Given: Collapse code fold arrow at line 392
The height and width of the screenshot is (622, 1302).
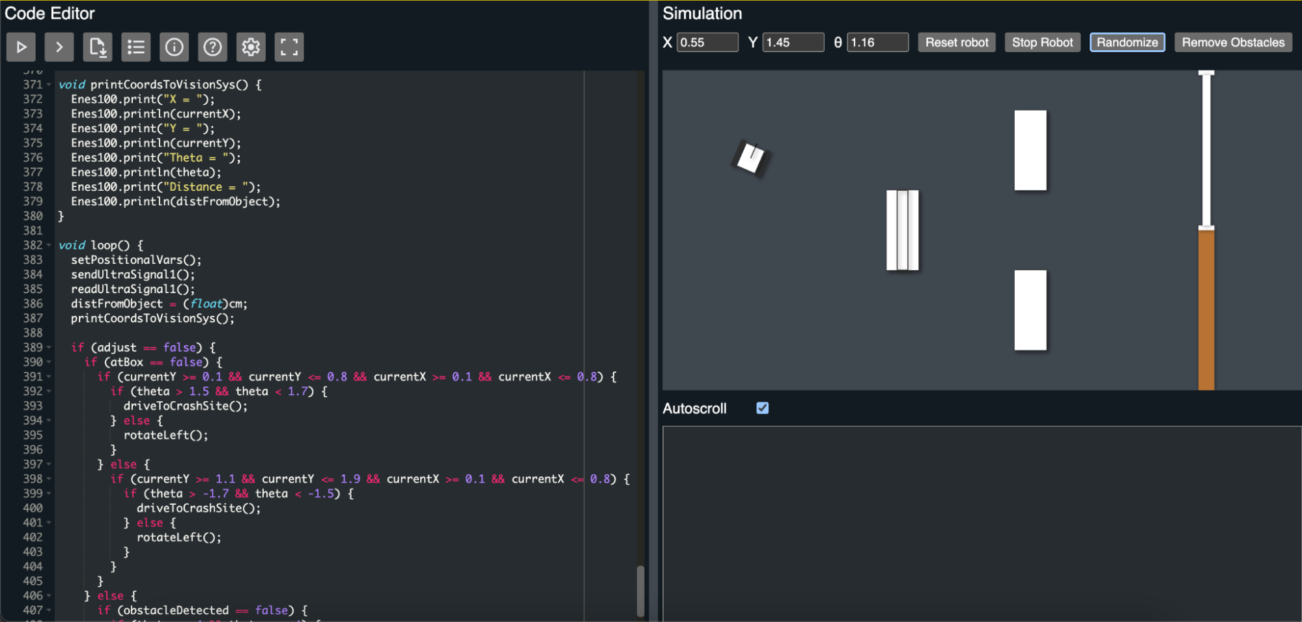Looking at the screenshot, I should click(49, 391).
